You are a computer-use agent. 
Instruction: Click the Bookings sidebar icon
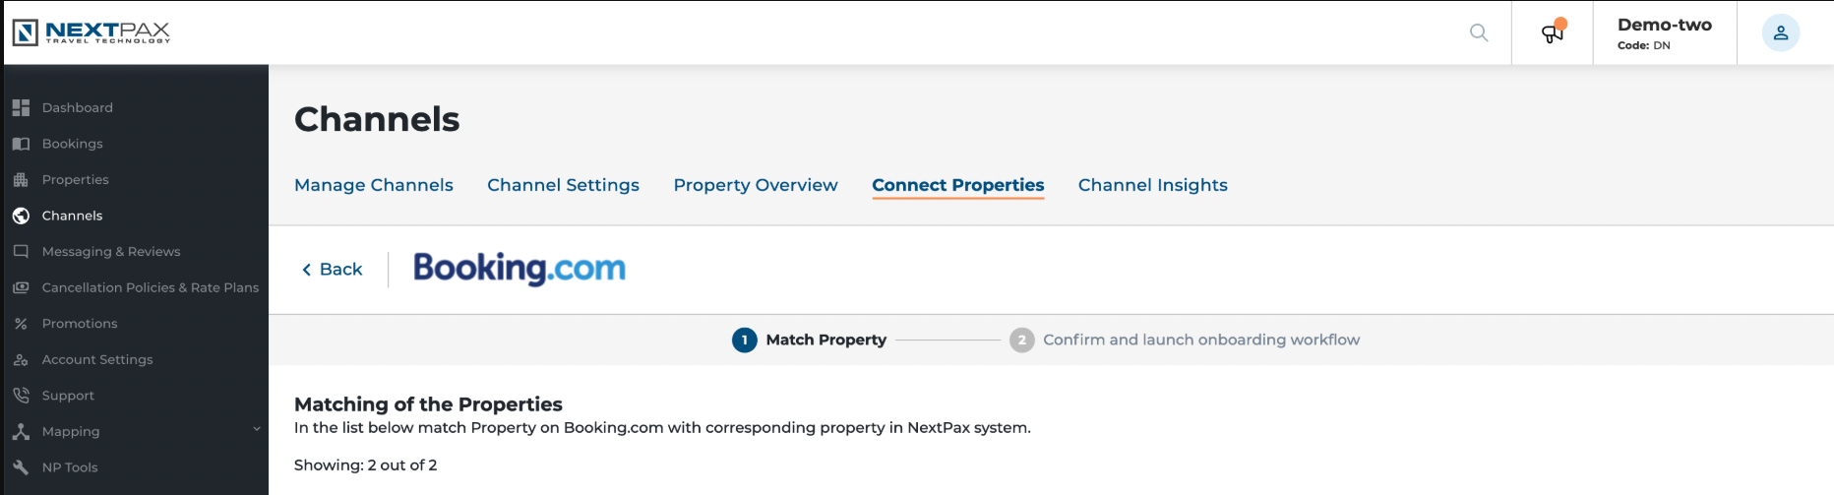(x=21, y=144)
